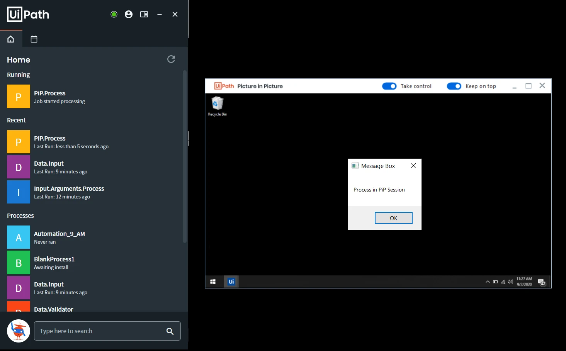Image resolution: width=566 pixels, height=351 pixels.
Task: Click the green BlankProcess1 icon
Action: coord(19,263)
